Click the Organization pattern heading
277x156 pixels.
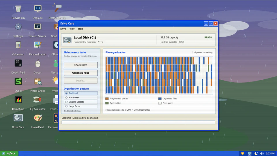[x=76, y=89]
